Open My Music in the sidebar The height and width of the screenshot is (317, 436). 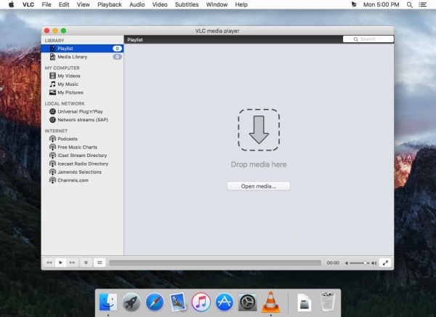82,84
